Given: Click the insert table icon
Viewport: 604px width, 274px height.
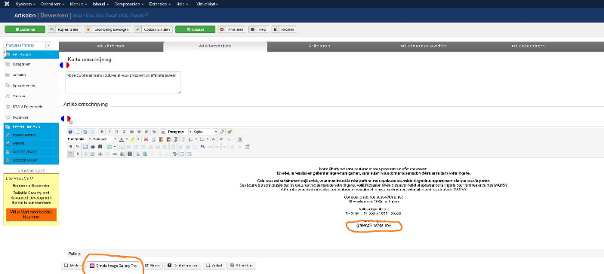Looking at the screenshot, I should click(109, 147).
